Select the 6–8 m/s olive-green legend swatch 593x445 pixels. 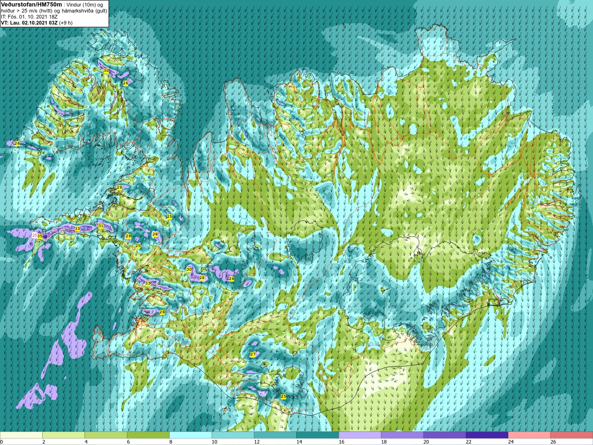(x=148, y=435)
